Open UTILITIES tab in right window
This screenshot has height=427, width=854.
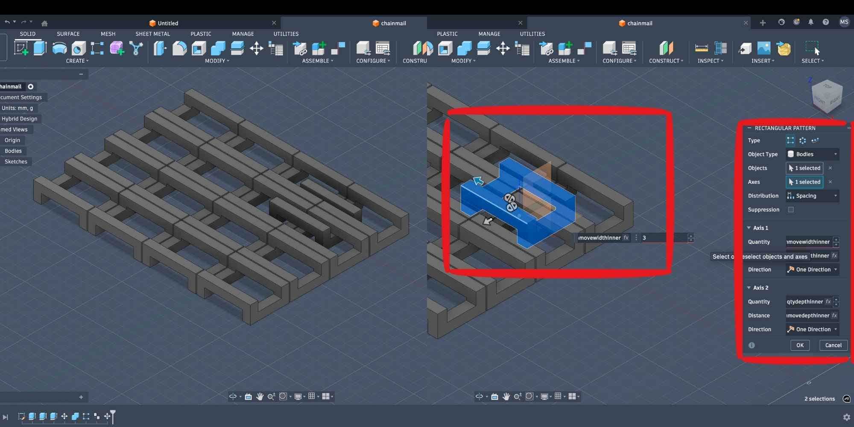click(532, 34)
